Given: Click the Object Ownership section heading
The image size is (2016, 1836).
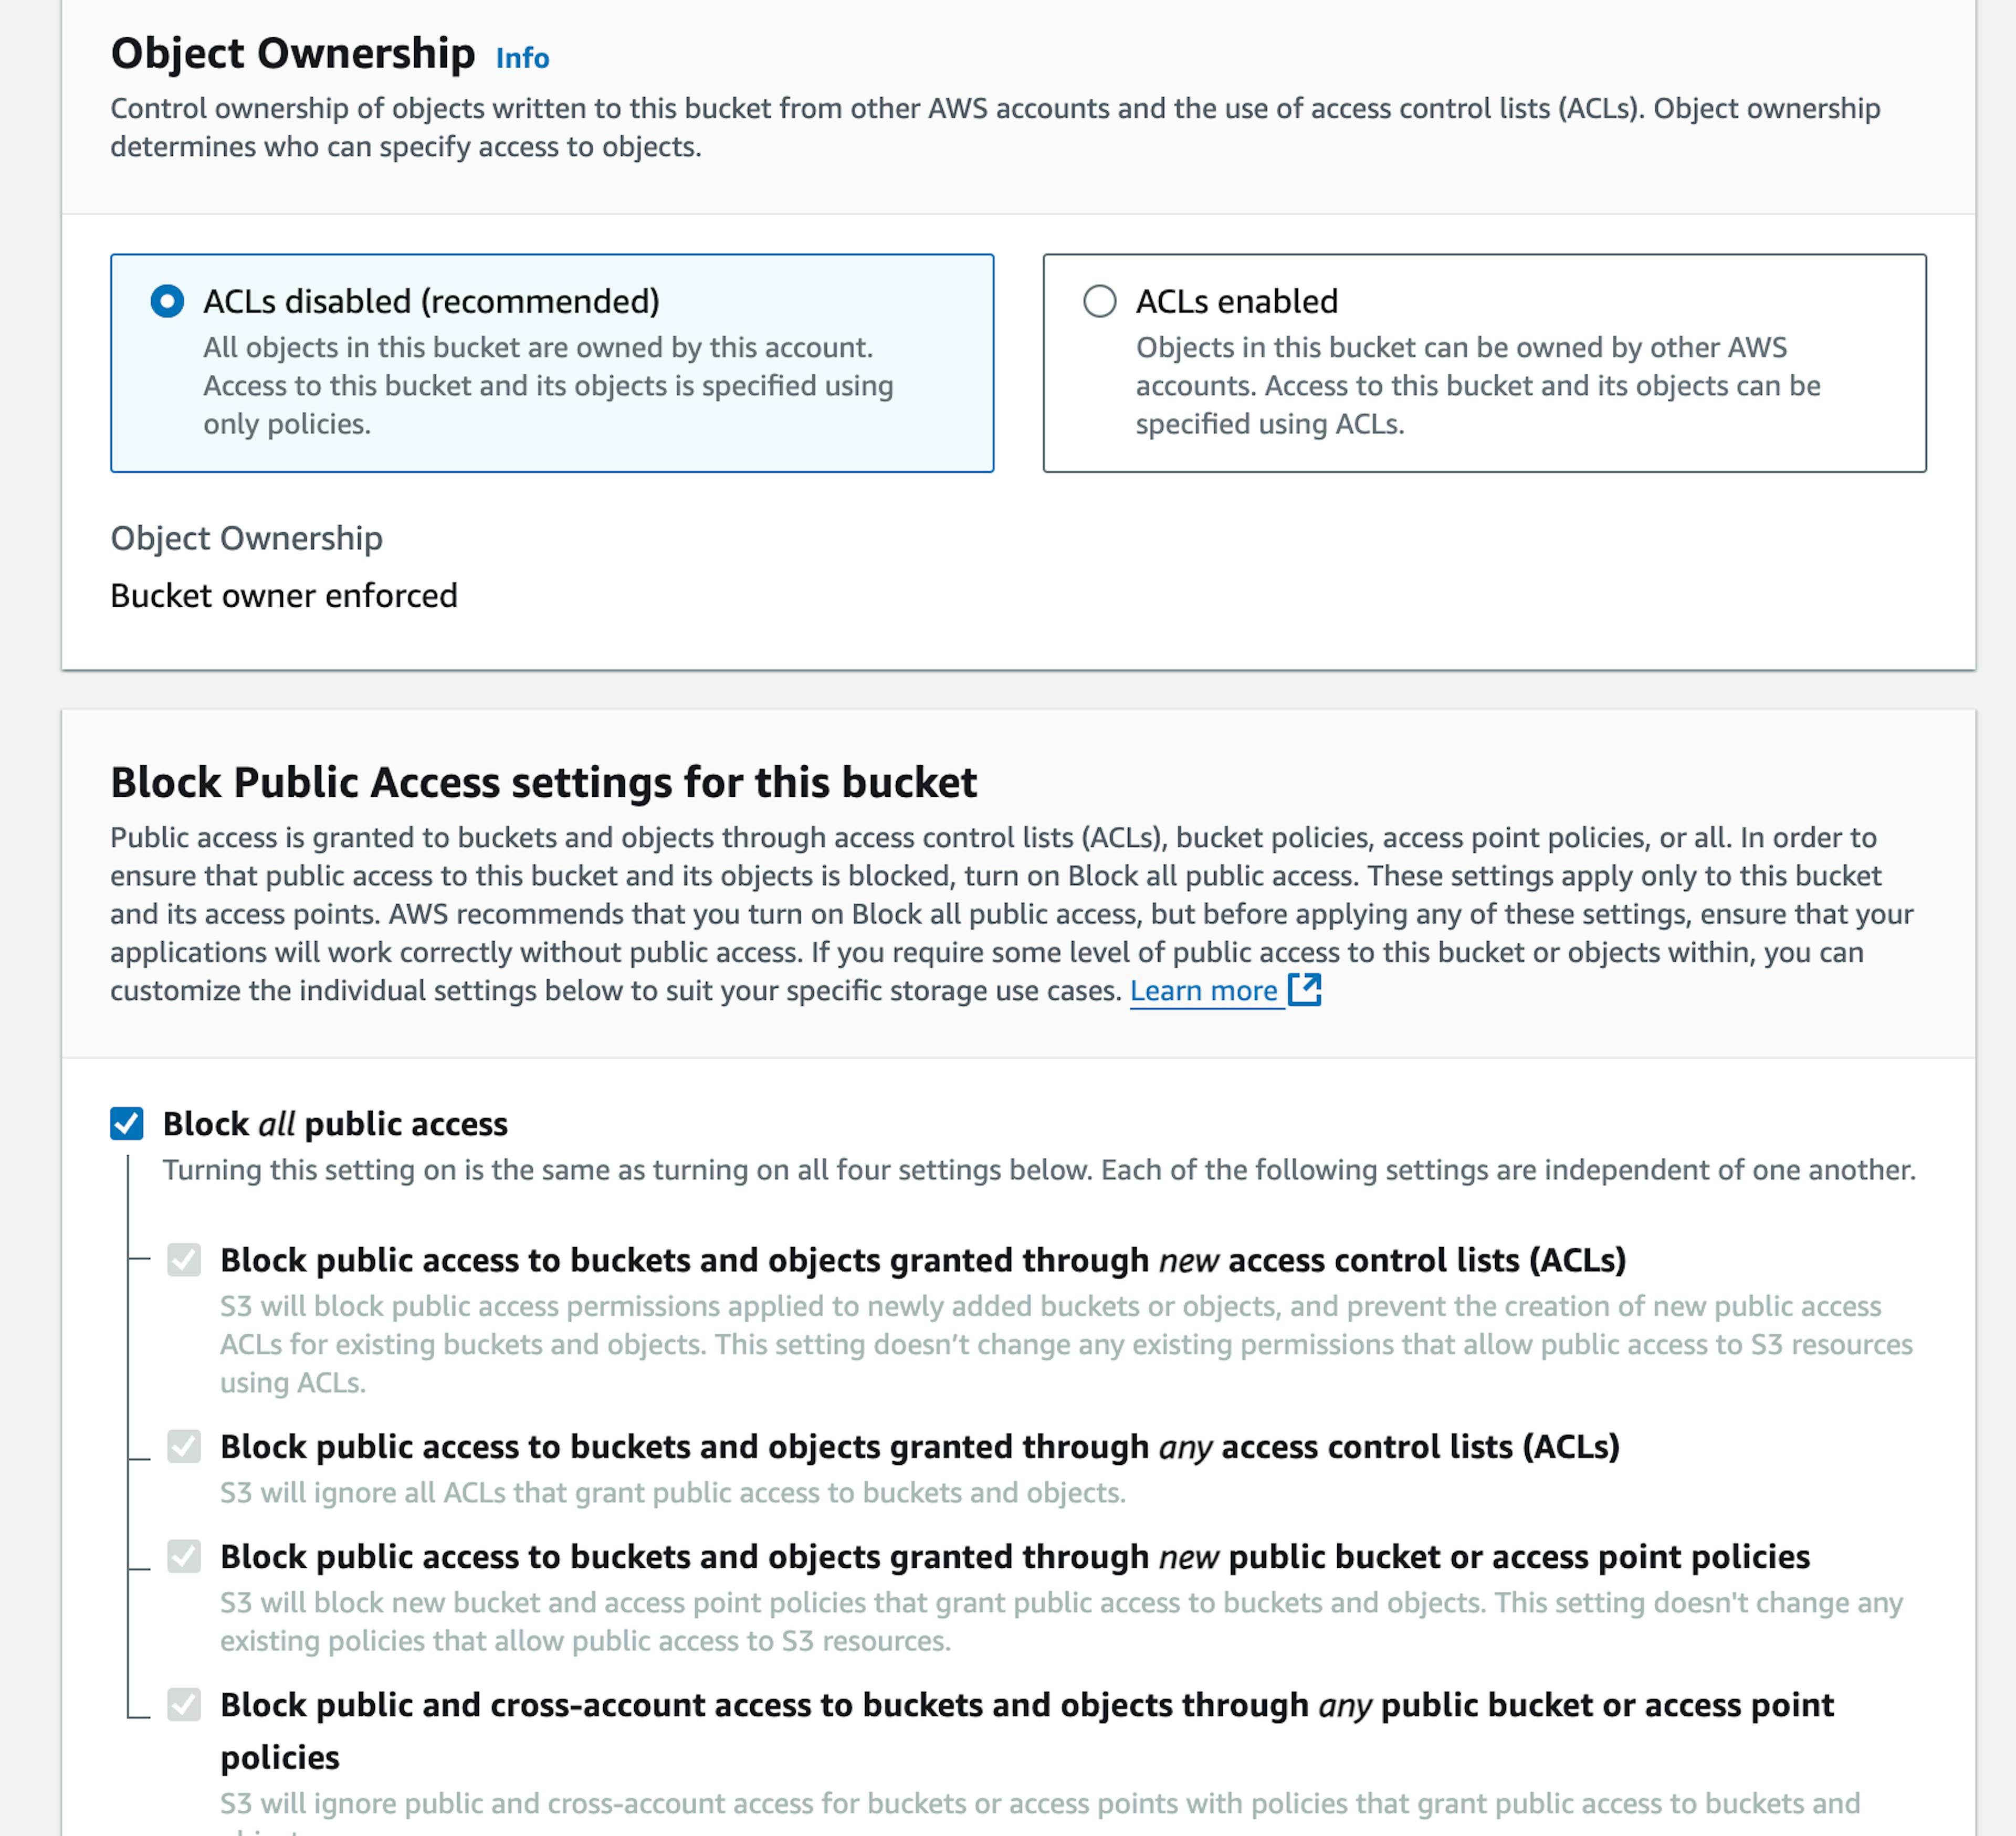Looking at the screenshot, I should [x=293, y=53].
